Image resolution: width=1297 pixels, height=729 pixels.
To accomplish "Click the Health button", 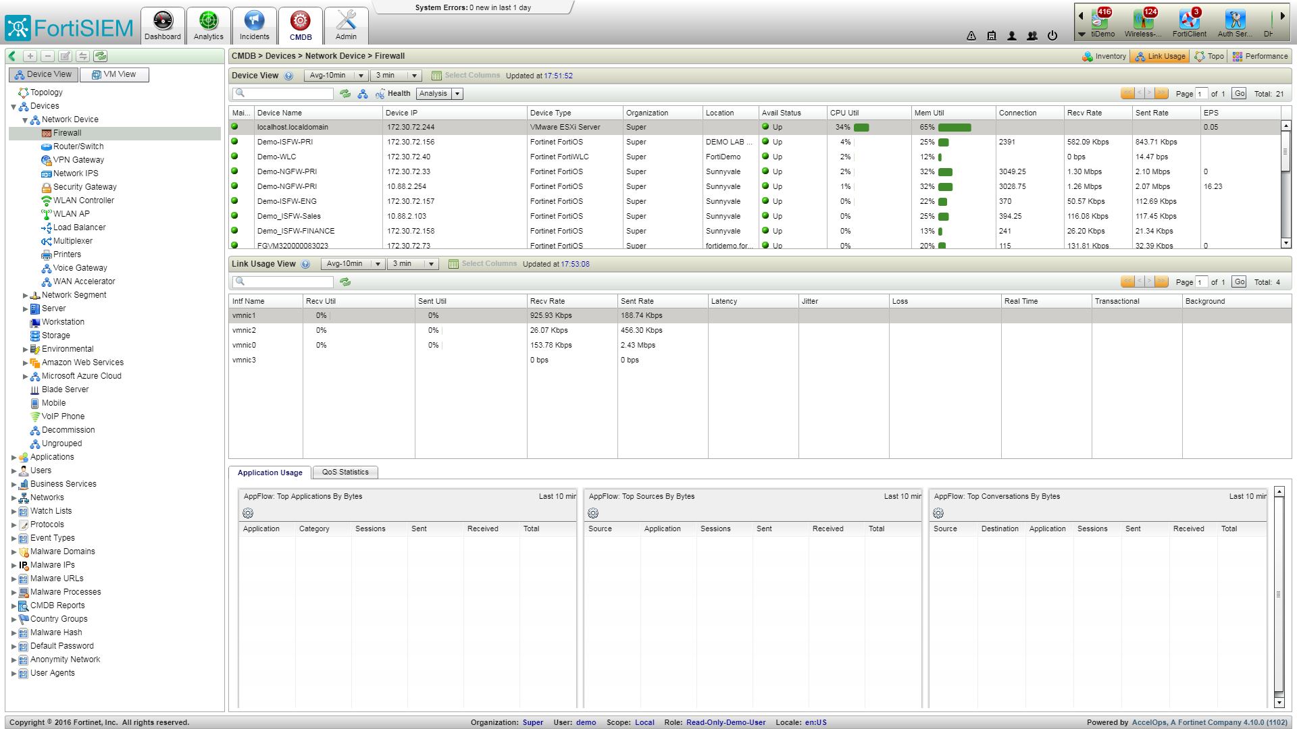I will click(394, 94).
